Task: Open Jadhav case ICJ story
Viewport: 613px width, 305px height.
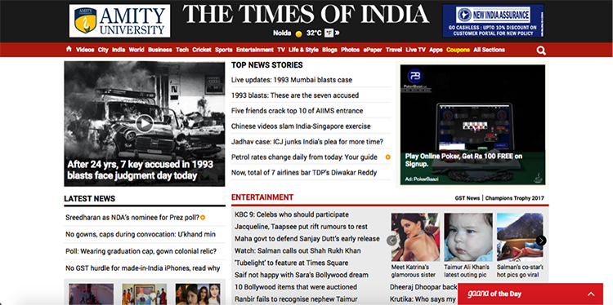Action: [306, 142]
